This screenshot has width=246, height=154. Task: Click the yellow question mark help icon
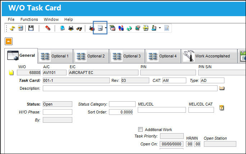click(221, 107)
